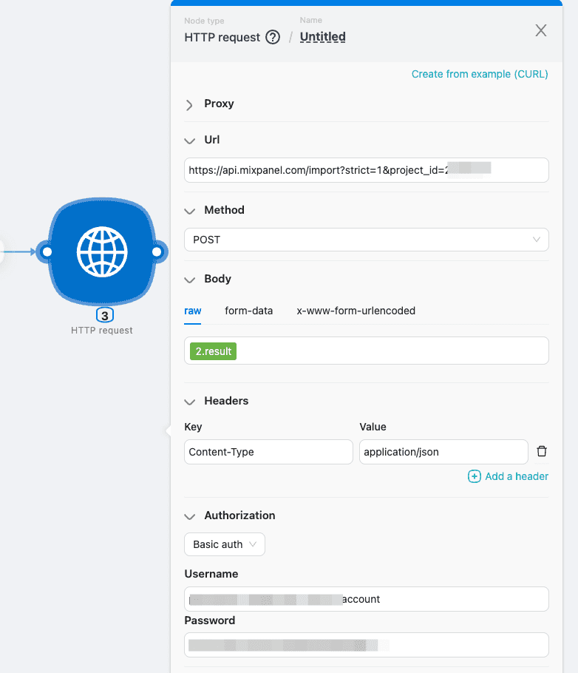The width and height of the screenshot is (578, 673).
Task: Open the POST method dropdown
Action: pos(366,240)
